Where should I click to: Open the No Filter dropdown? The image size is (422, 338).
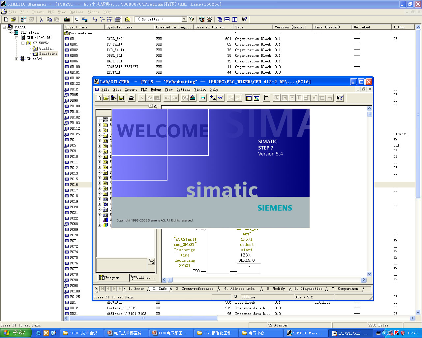point(184,19)
